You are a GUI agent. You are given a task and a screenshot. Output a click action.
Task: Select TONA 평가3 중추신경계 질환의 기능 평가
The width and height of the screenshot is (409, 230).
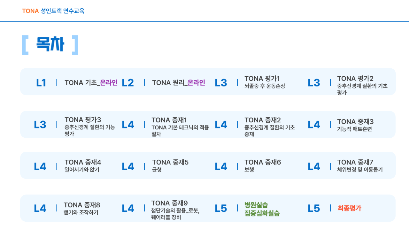click(x=90, y=126)
